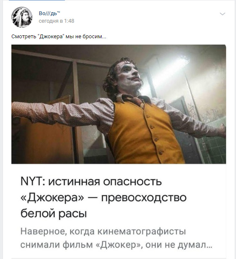Click the word «превосходство» in the headline
This screenshot has height=259, width=236.
[x=144, y=198]
